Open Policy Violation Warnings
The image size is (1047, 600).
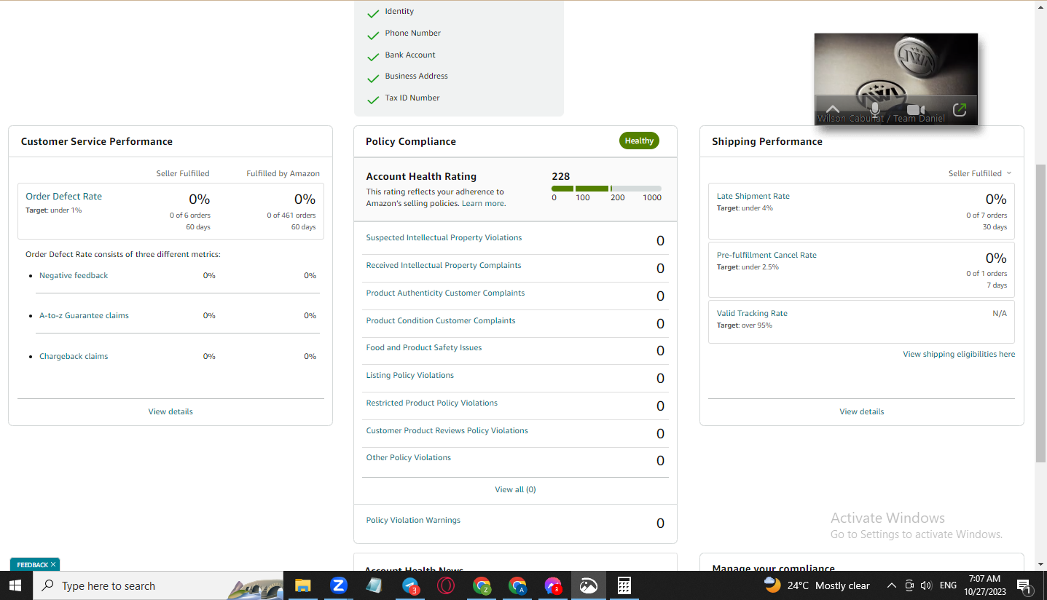click(x=413, y=520)
